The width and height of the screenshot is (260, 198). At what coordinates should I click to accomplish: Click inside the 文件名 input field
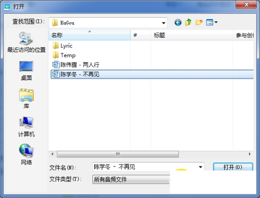(145, 167)
